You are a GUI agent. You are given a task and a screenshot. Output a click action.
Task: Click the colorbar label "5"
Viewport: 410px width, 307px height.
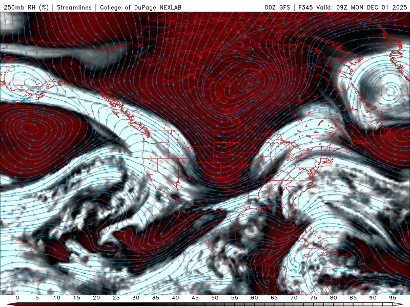(37, 298)
